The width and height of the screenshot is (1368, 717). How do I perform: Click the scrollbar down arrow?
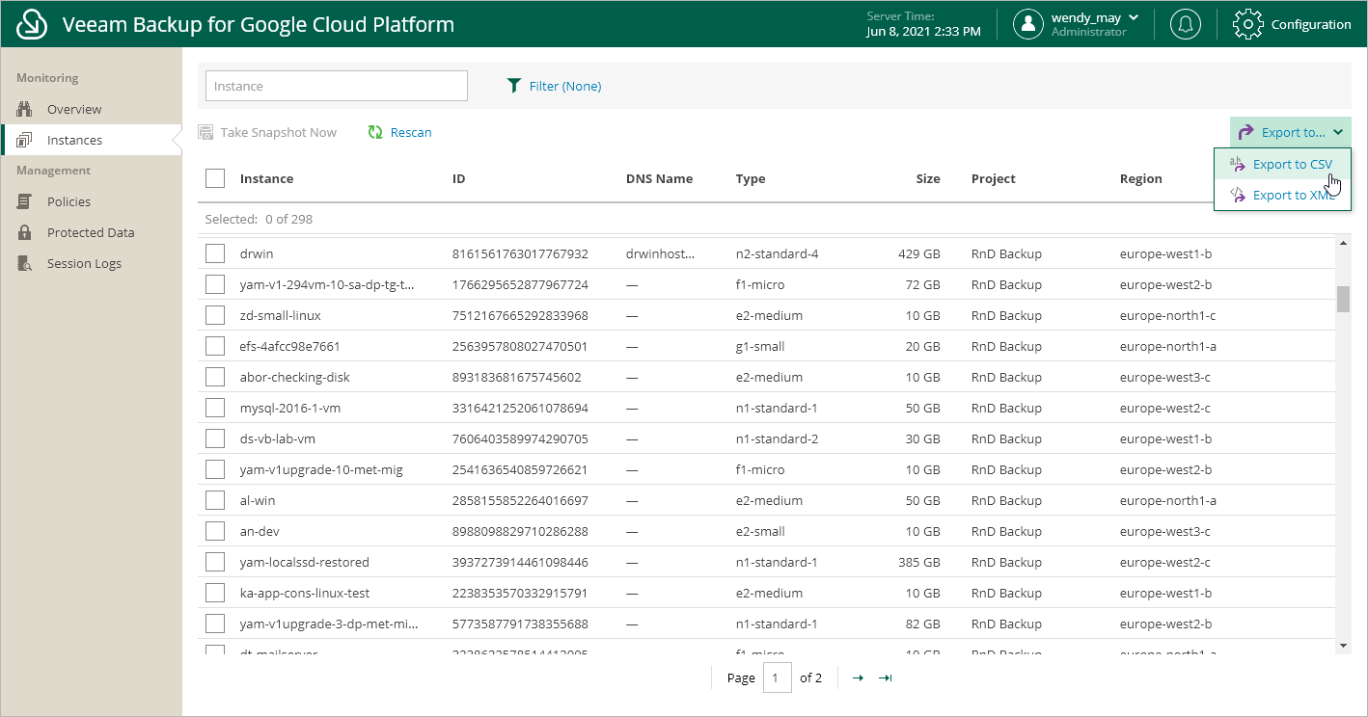(1343, 646)
